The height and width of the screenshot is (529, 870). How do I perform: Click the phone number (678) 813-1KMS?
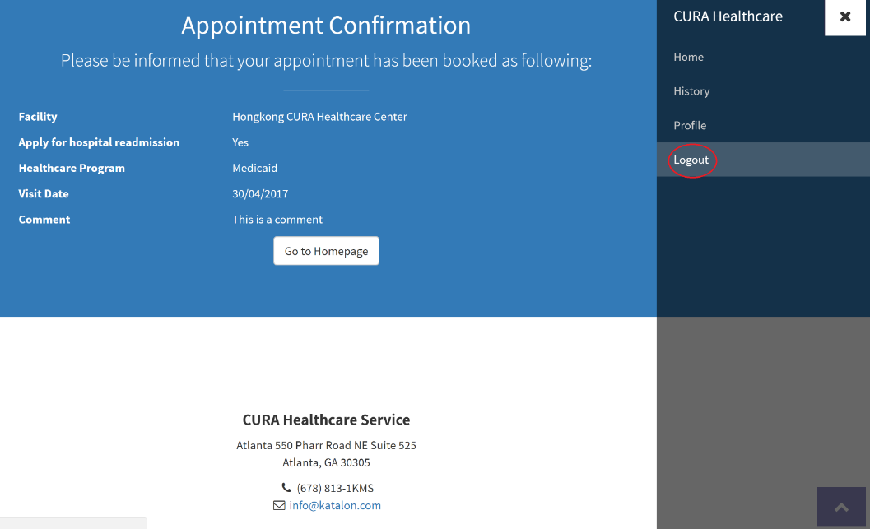click(x=335, y=488)
